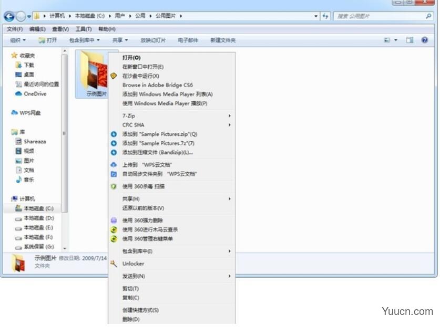Open the 帮助(H) menu

coord(107,29)
